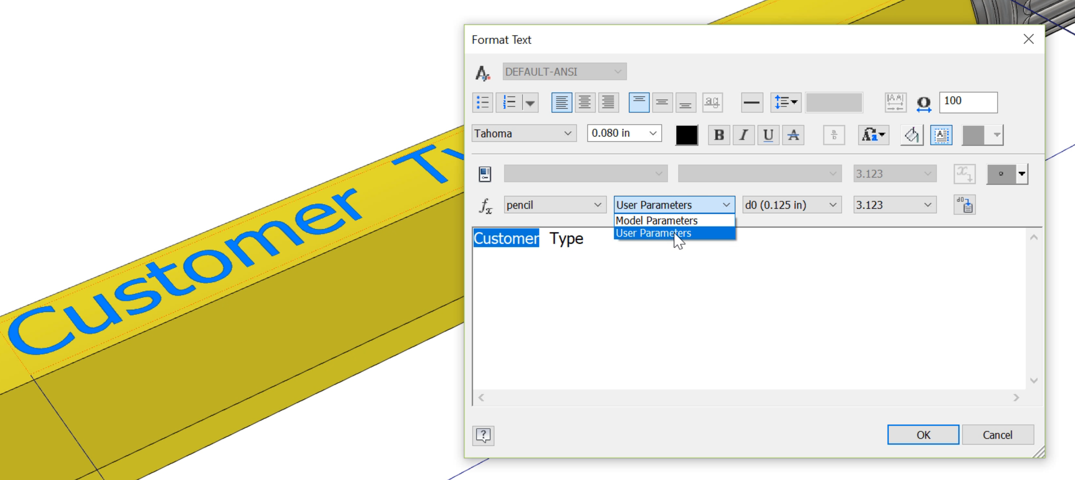1075x480 pixels.
Task: Click the numbered list icon
Action: pyautogui.click(x=509, y=103)
